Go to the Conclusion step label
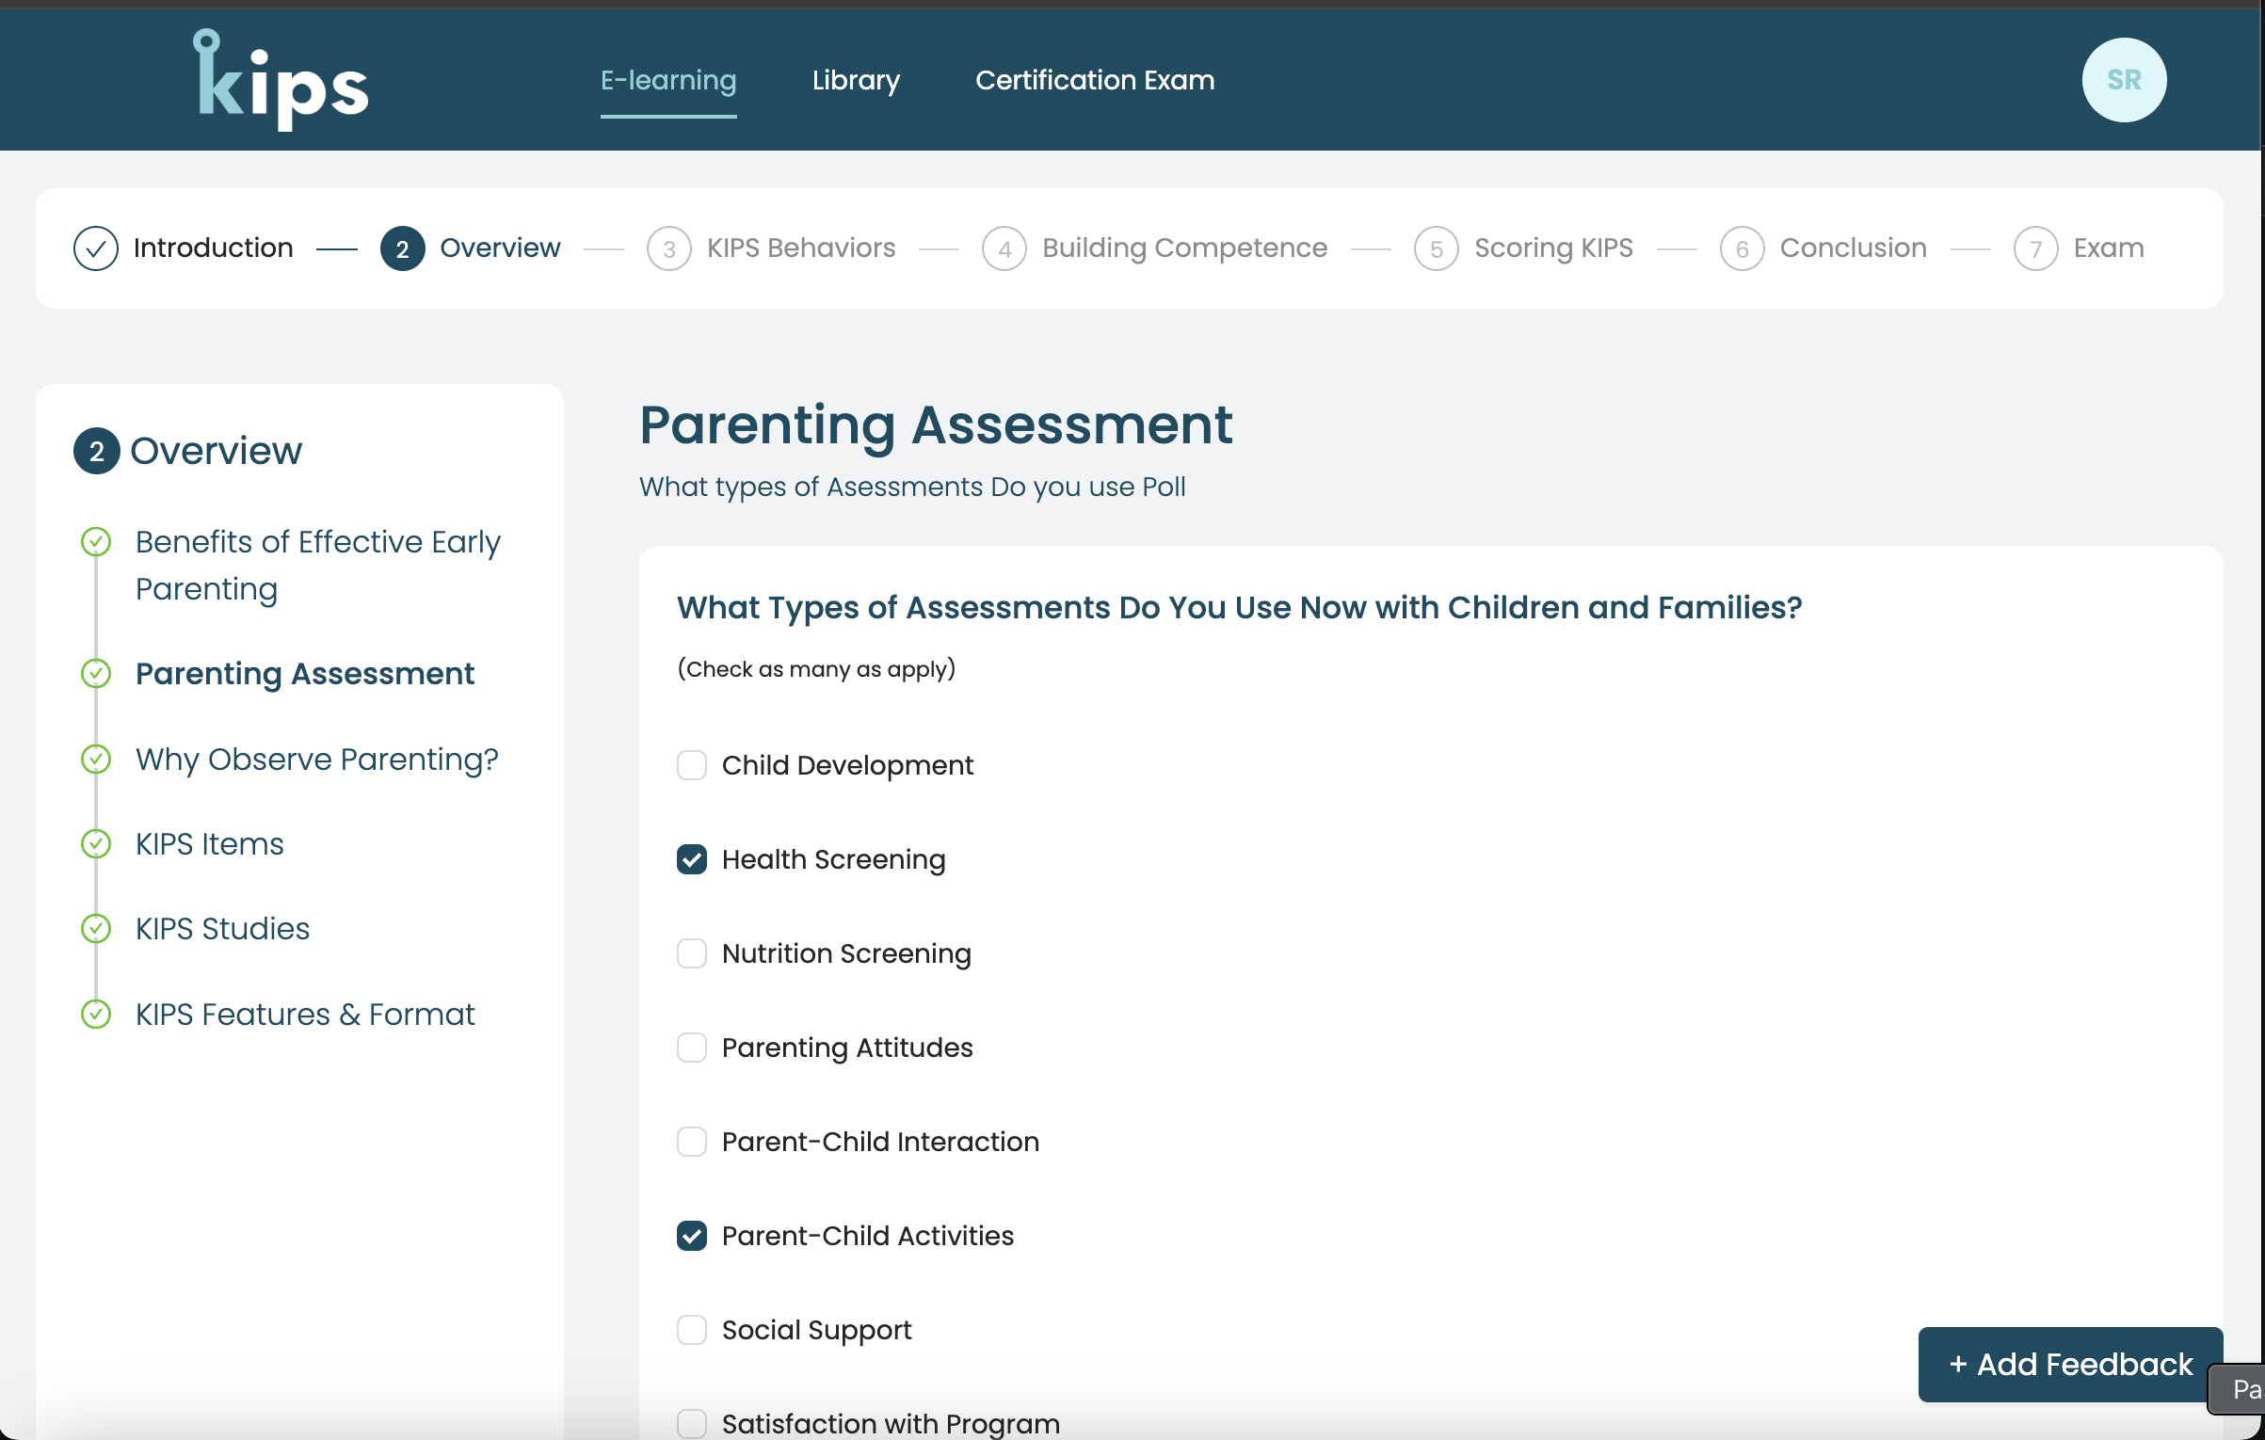The width and height of the screenshot is (2265, 1440). click(x=1853, y=248)
